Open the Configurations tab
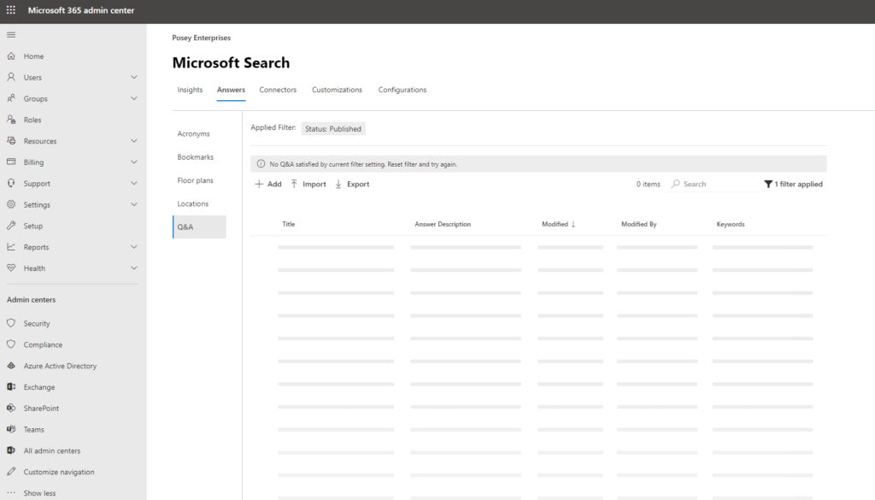 [402, 90]
